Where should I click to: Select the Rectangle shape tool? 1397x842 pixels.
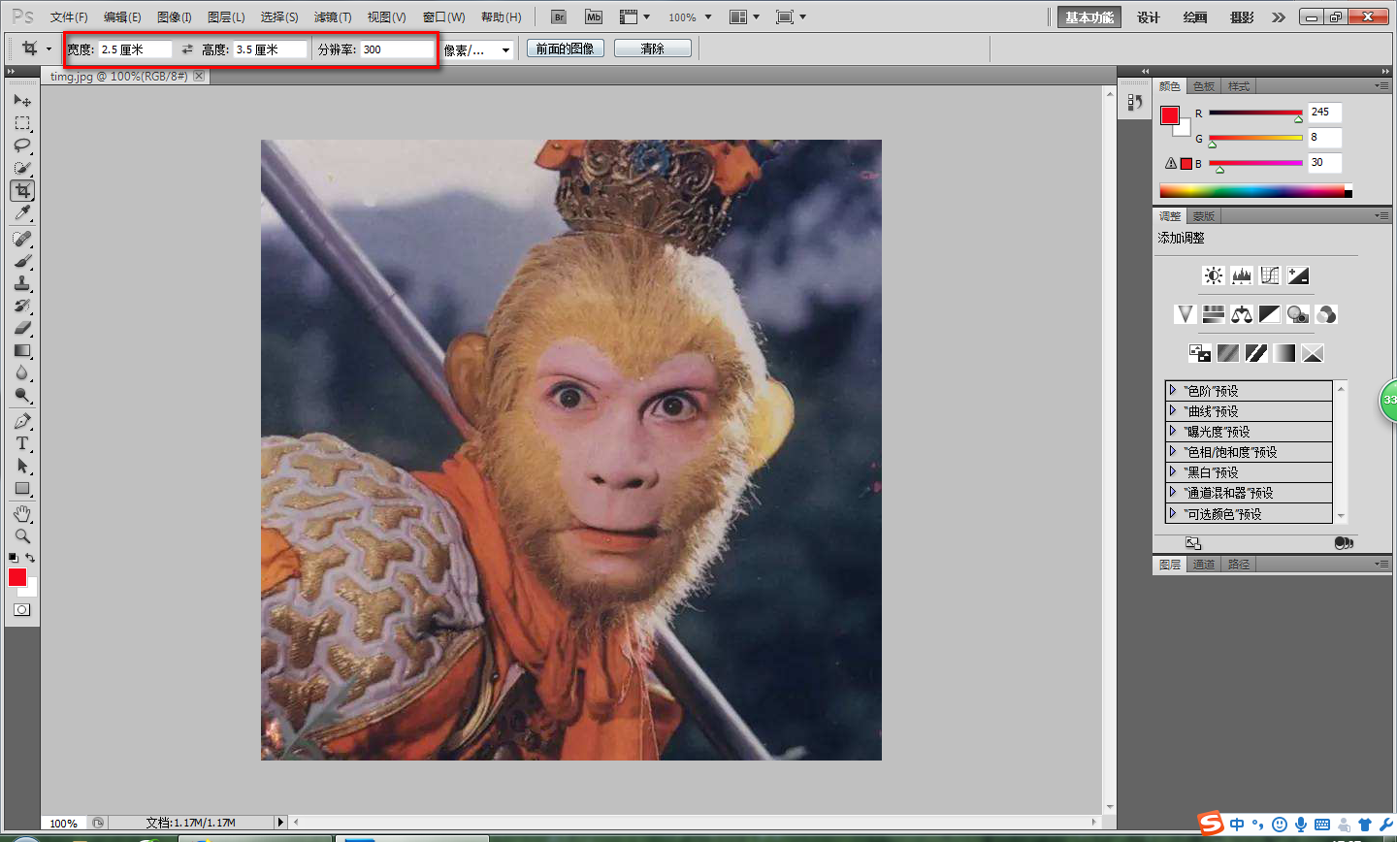tap(22, 489)
